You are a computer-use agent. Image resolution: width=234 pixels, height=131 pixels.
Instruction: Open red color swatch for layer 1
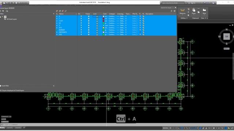(x=103, y=19)
